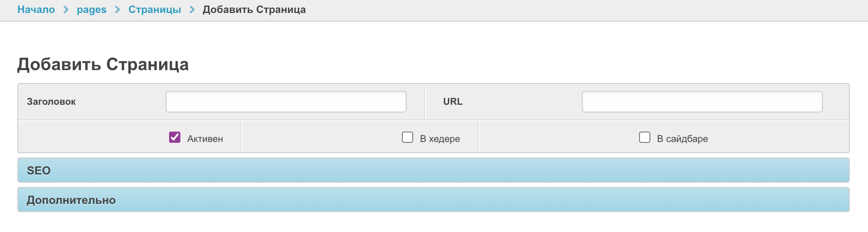
Task: Click the chevron icon after Страницы
Action: 192,10
